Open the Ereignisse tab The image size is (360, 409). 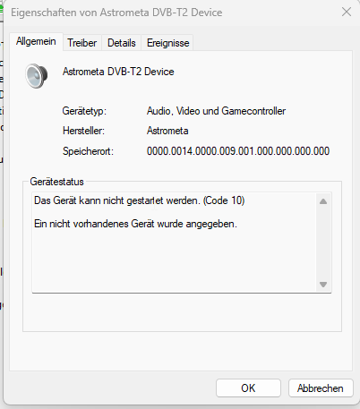pyautogui.click(x=167, y=43)
